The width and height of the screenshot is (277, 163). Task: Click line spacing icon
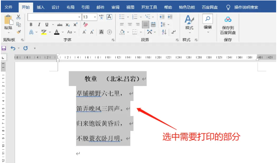tap(163, 24)
